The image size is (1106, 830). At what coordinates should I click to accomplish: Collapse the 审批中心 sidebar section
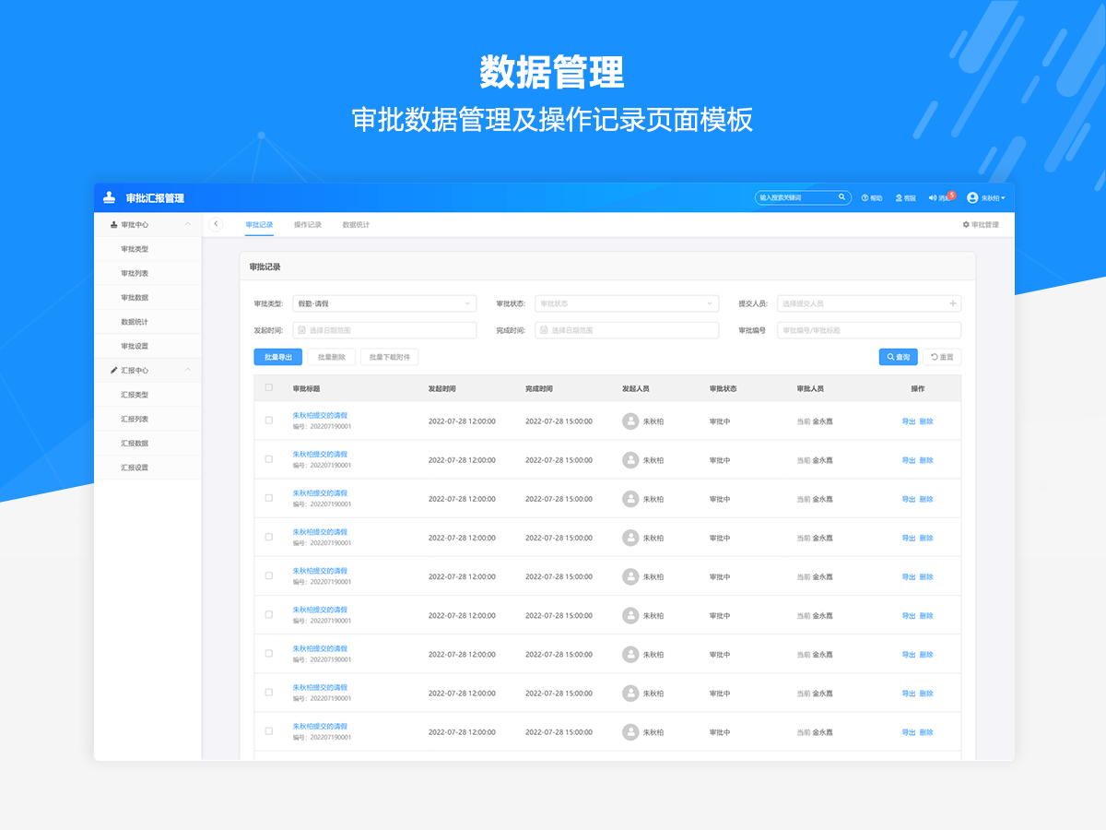188,224
